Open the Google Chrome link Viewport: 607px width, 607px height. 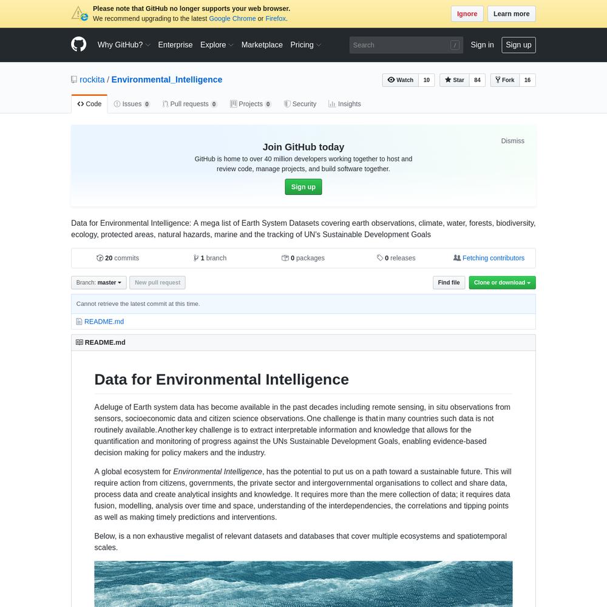point(232,19)
